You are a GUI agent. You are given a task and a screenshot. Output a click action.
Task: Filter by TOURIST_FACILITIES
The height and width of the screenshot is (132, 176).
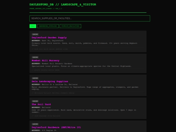click(70, 26)
